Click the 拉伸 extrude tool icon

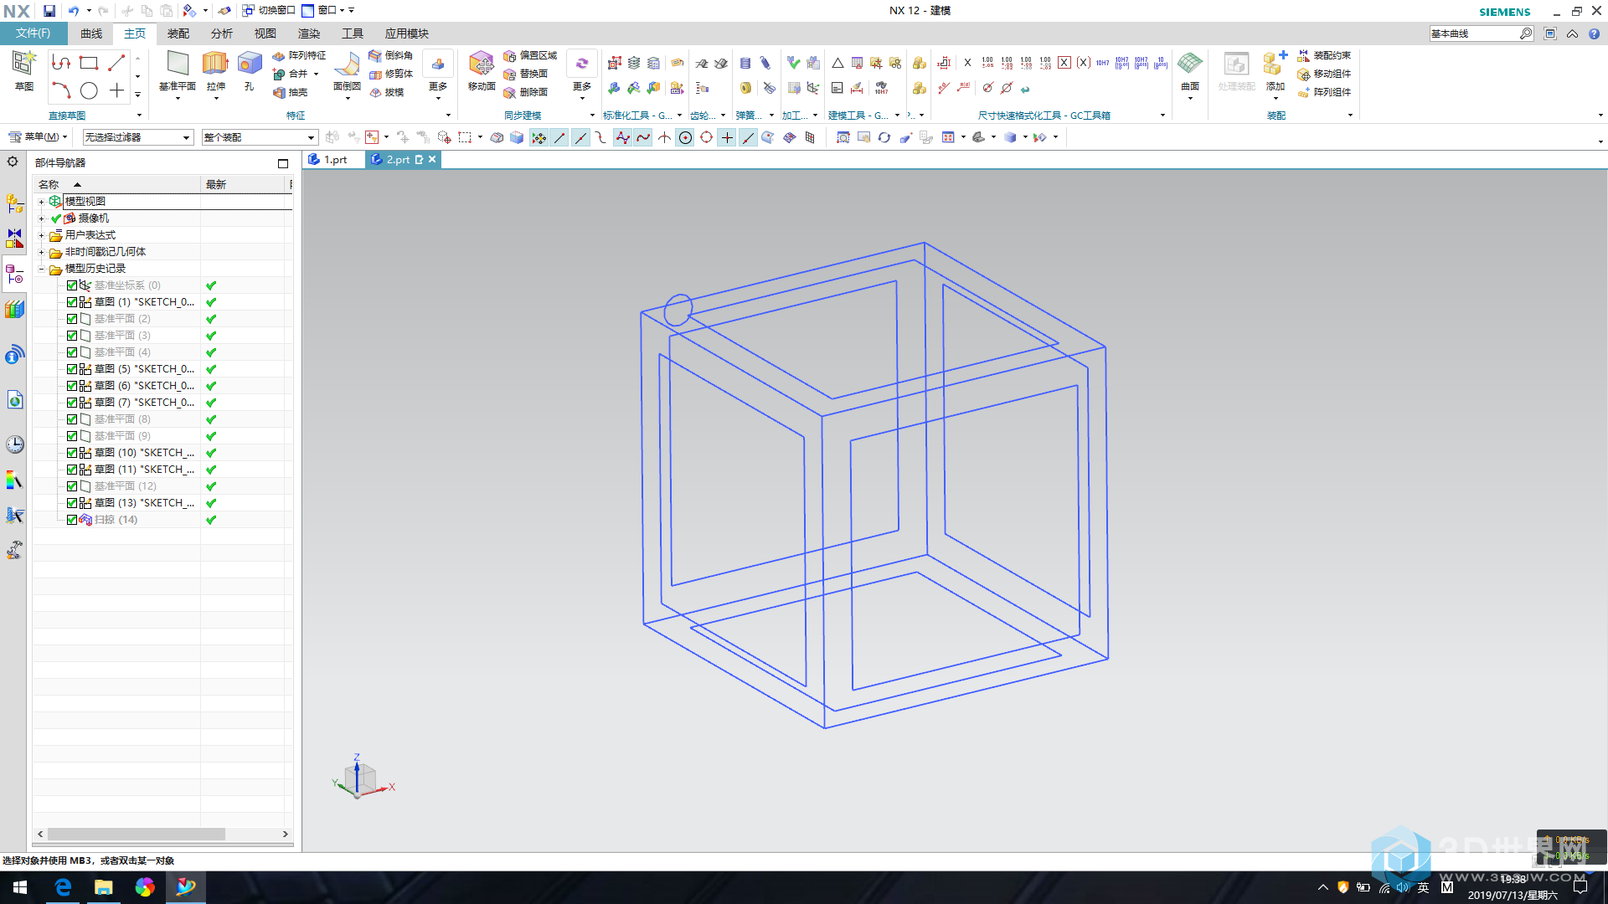click(x=215, y=64)
